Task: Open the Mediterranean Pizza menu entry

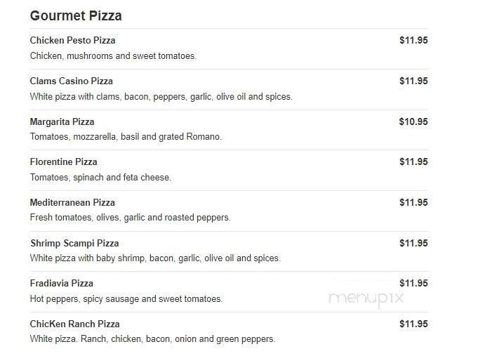Action: pyautogui.click(x=72, y=202)
